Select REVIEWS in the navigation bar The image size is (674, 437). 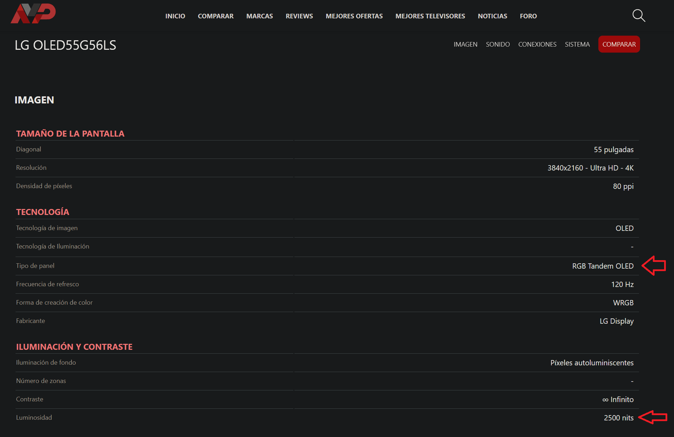[x=299, y=16]
